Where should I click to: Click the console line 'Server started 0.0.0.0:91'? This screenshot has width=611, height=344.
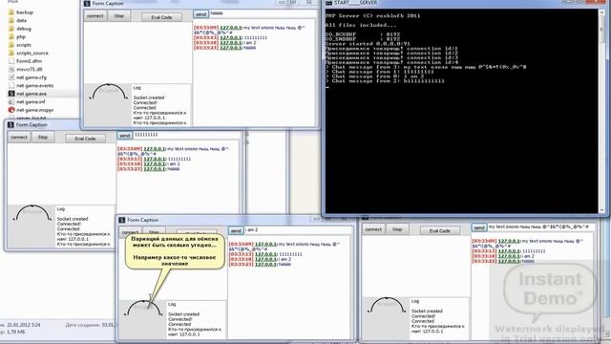(368, 44)
